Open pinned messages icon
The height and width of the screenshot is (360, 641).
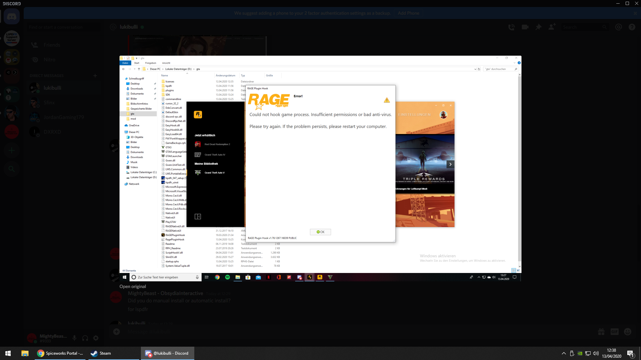[539, 27]
